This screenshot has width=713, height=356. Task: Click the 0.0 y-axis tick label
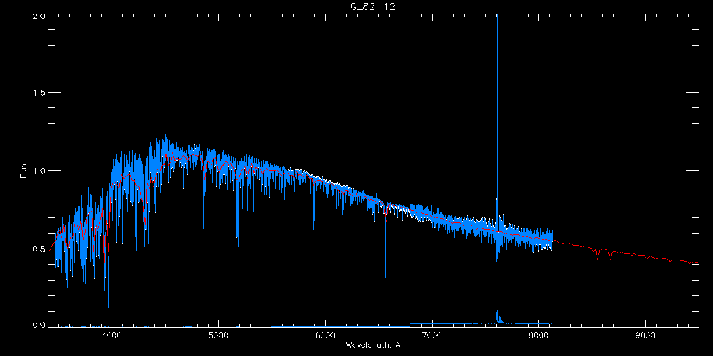point(39,325)
